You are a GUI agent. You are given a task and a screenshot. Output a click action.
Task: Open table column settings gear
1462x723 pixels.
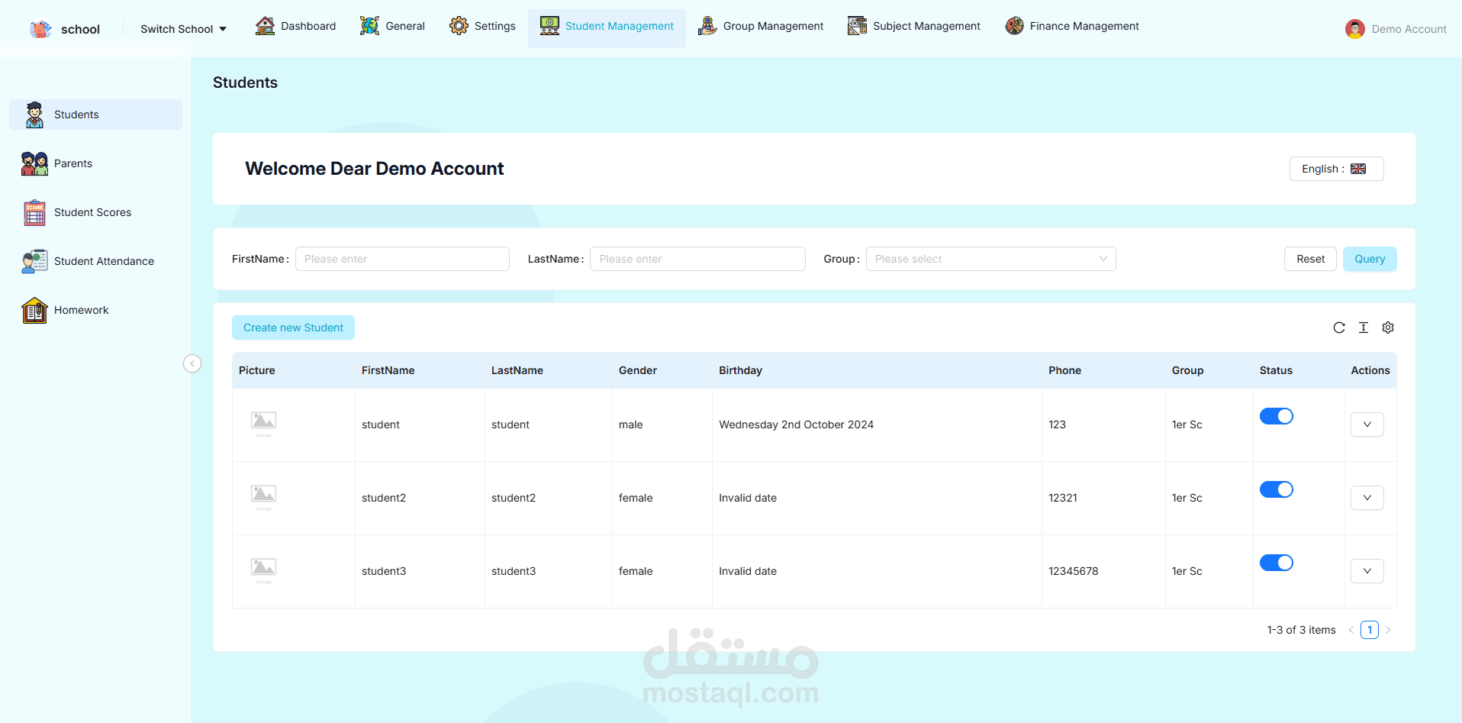pyautogui.click(x=1388, y=328)
